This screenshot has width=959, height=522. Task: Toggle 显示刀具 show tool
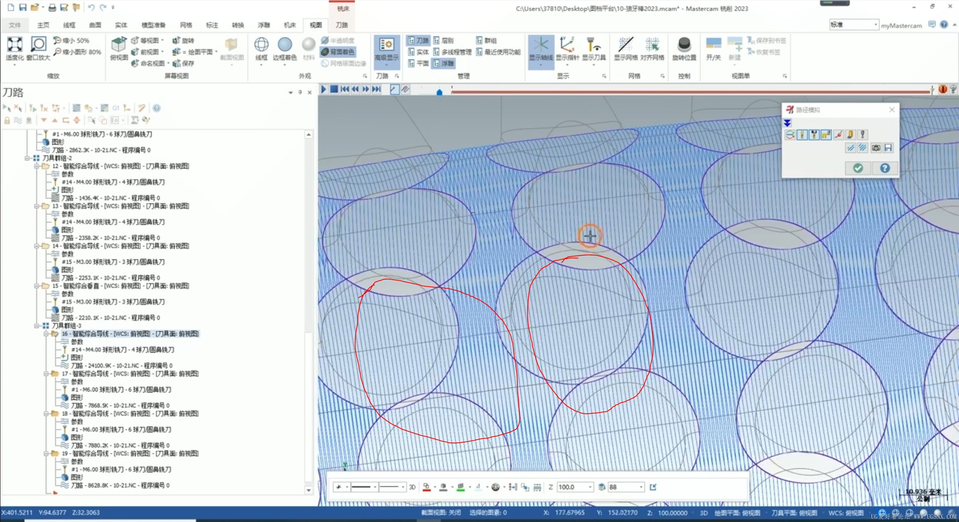click(x=593, y=48)
